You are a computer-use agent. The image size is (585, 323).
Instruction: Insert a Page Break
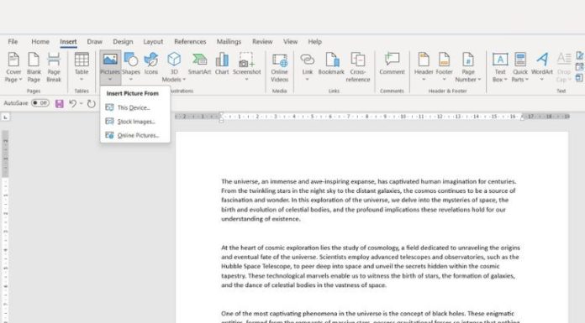tap(54, 68)
